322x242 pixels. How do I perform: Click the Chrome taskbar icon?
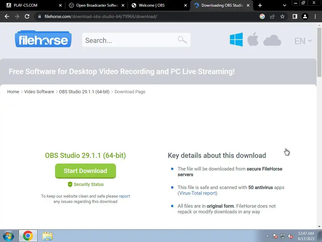[28, 236]
